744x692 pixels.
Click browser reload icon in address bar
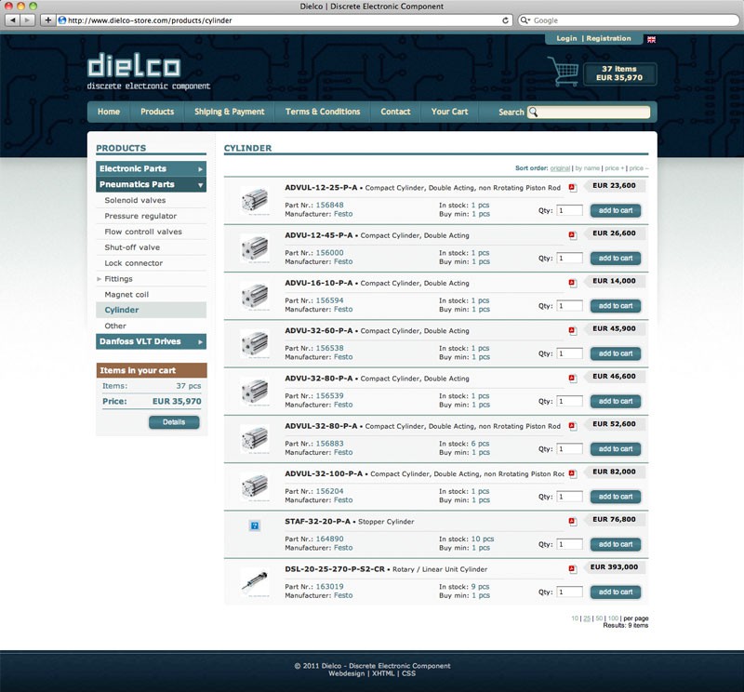506,20
